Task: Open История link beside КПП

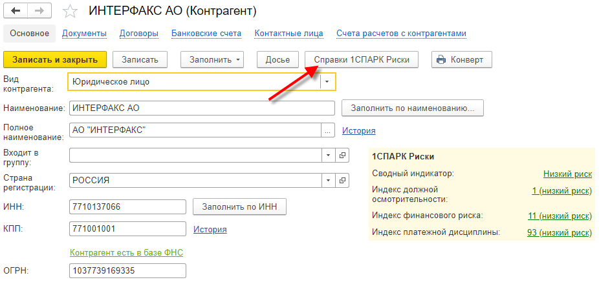Action: pos(210,230)
